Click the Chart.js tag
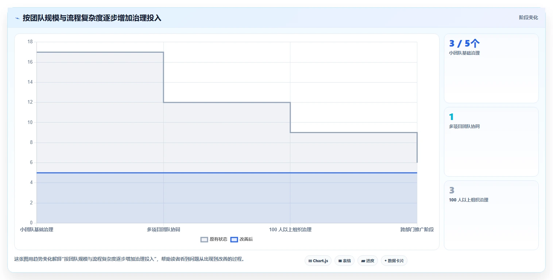The height and width of the screenshot is (280, 553). click(x=318, y=261)
